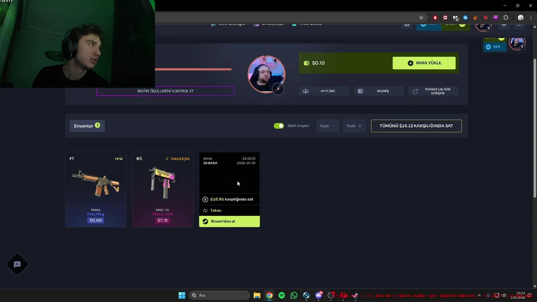
Task: Click the red shield browser extension
Action: pyautogui.click(x=435, y=18)
